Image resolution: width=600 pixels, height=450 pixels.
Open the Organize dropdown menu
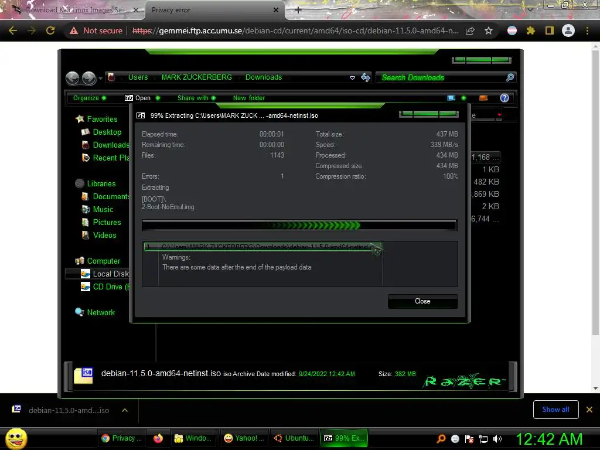(x=90, y=98)
